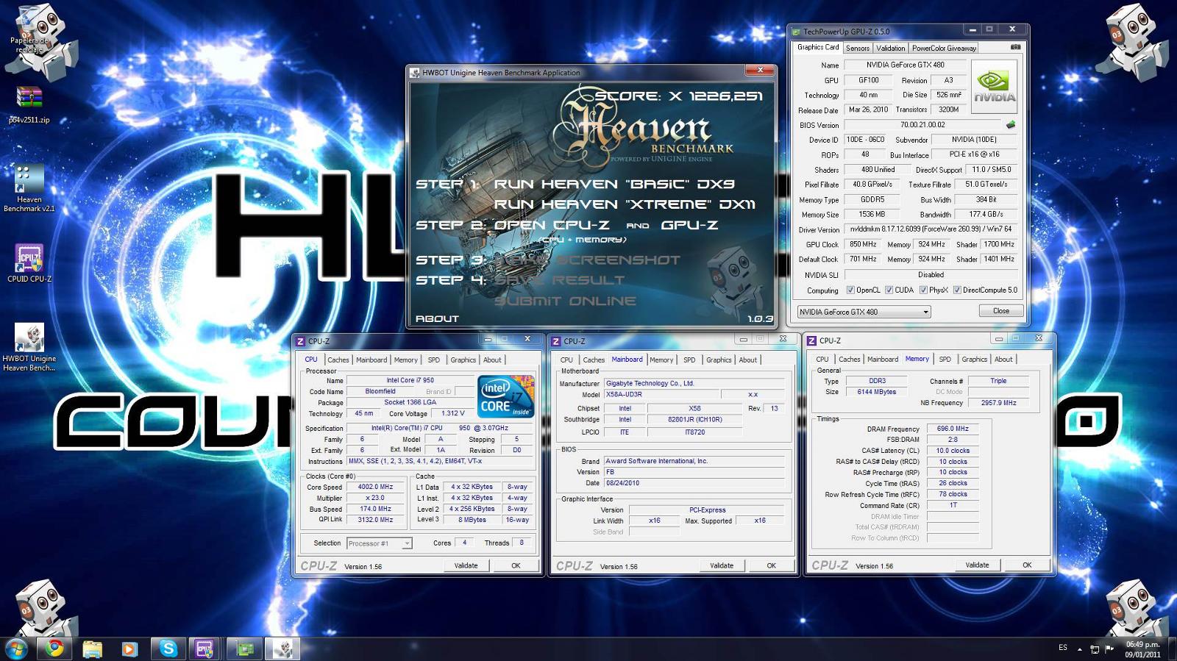Select Mainboard tab in middle CPU-Z window
The height and width of the screenshot is (661, 1177).
tap(627, 360)
